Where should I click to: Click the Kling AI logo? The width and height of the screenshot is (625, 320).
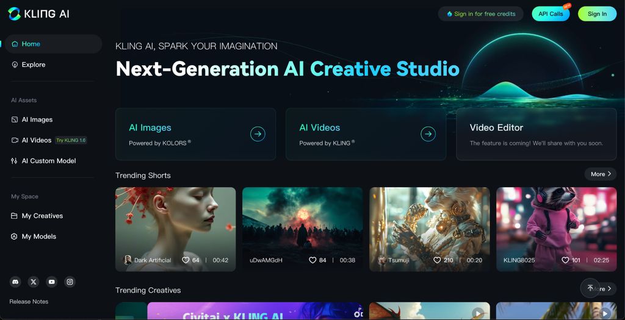(39, 13)
